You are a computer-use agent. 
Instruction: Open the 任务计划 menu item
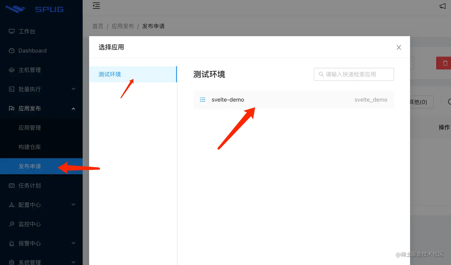click(41, 186)
